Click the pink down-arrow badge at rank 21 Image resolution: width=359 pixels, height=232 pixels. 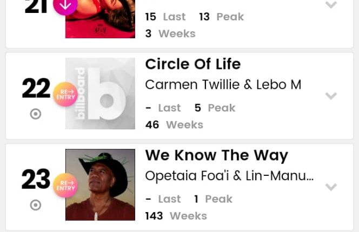[x=65, y=5]
